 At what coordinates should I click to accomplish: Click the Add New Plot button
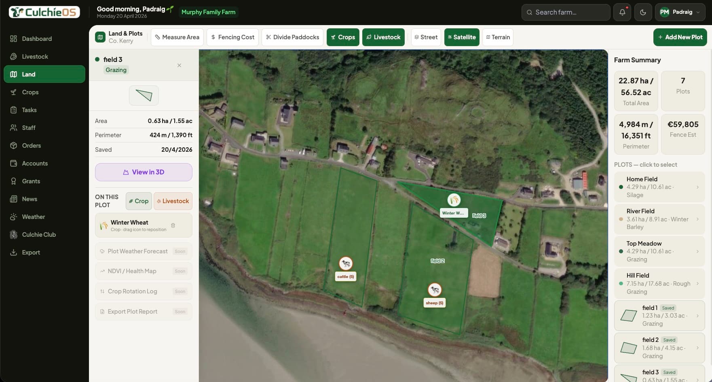pyautogui.click(x=680, y=37)
